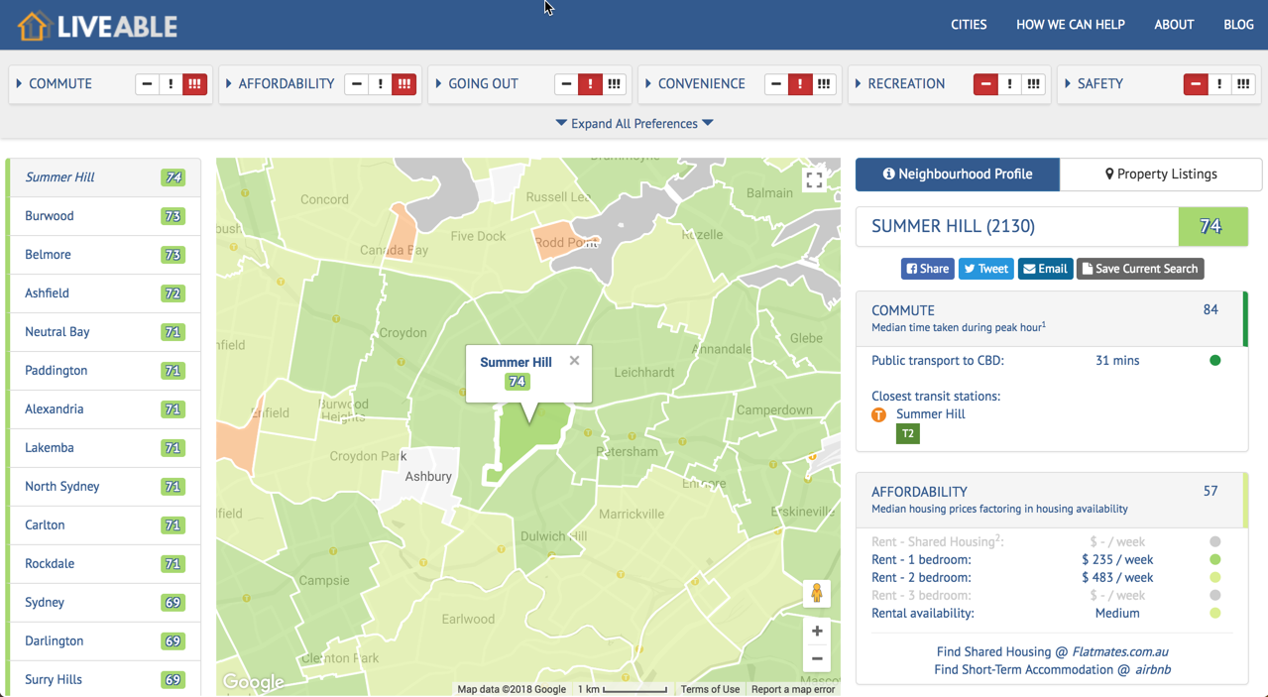Zoom in the map with plus
Image resolution: width=1268 pixels, height=697 pixels.
click(x=816, y=631)
